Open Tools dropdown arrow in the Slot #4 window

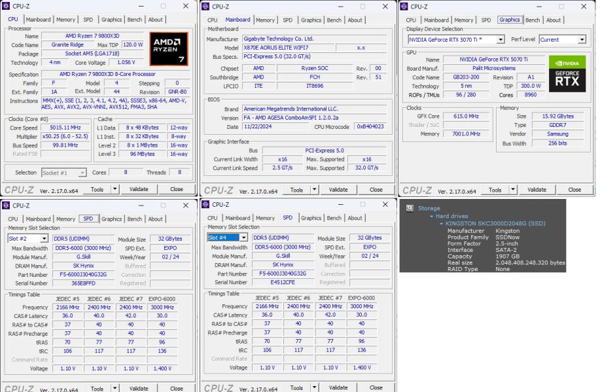[315, 387]
